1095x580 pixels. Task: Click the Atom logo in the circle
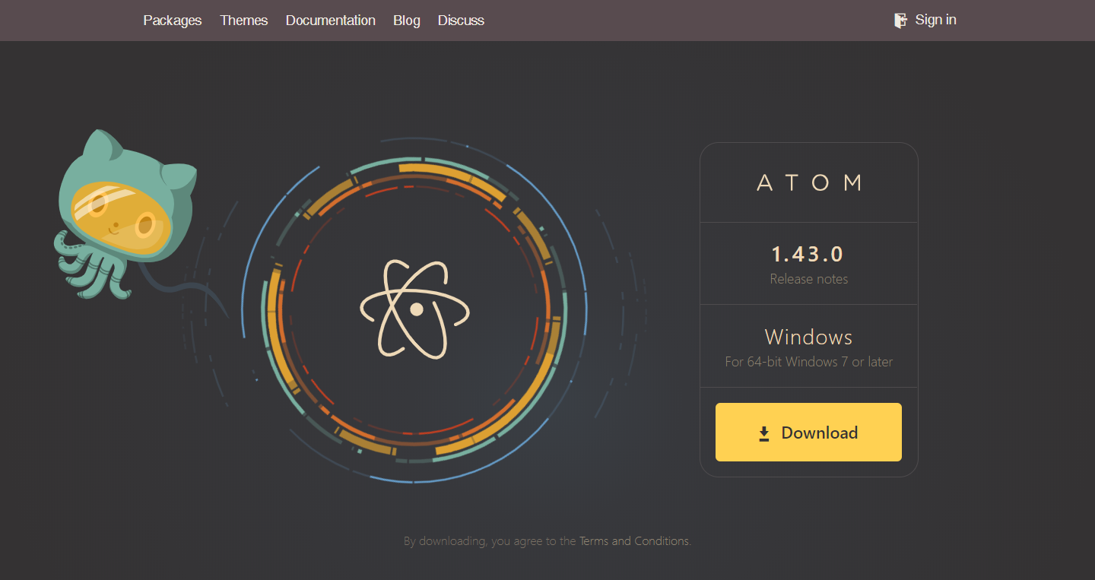tap(415, 309)
